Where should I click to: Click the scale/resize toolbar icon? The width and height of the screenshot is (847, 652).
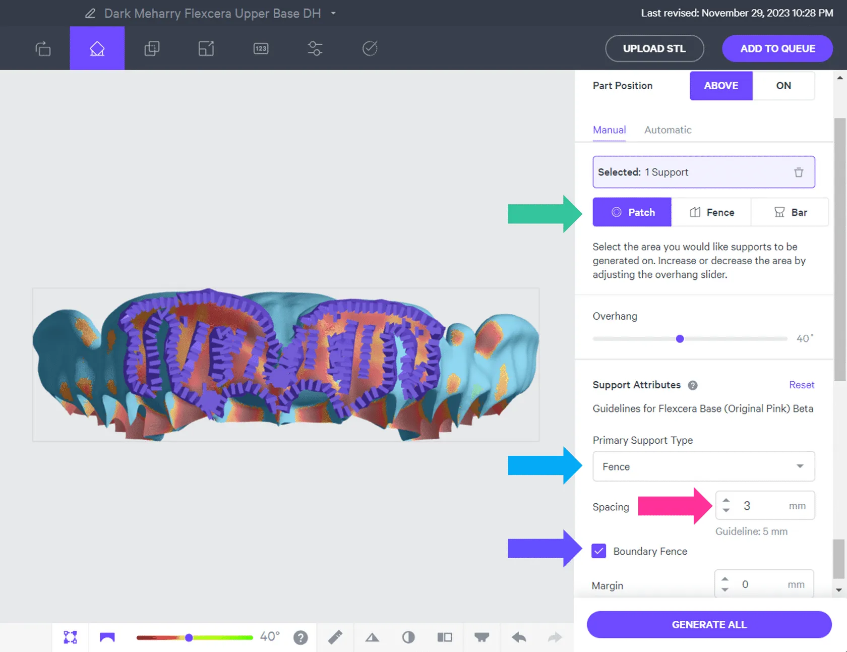click(206, 48)
